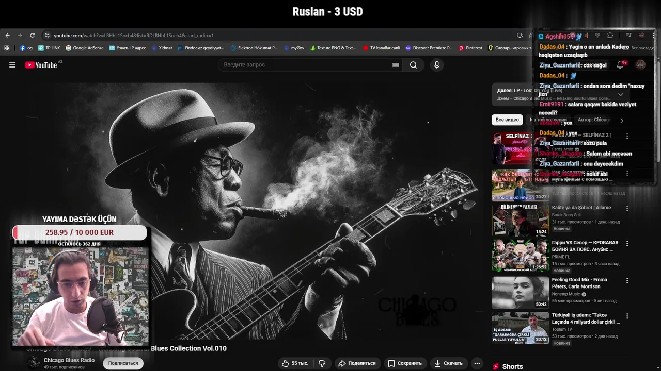Open Kalite ya da Şöhret | Allame title
Screen dimensions: 661x371
(581, 208)
